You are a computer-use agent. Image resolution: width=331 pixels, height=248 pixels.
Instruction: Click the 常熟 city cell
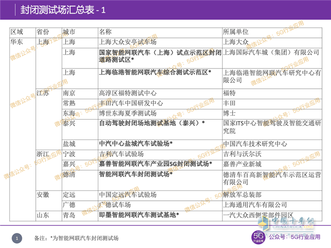click(x=80, y=104)
